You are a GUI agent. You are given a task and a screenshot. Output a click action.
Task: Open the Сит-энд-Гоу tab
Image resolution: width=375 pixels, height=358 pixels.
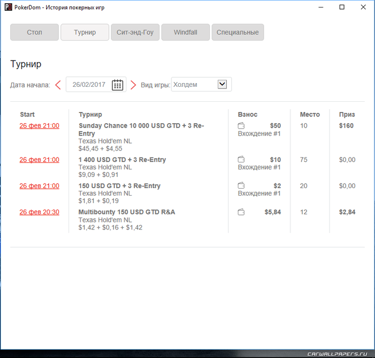tap(135, 32)
